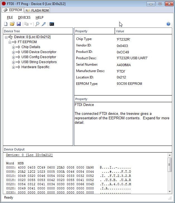This screenshot has width=175, height=203.
Task: Open the FILE menu
Action: (10, 18)
